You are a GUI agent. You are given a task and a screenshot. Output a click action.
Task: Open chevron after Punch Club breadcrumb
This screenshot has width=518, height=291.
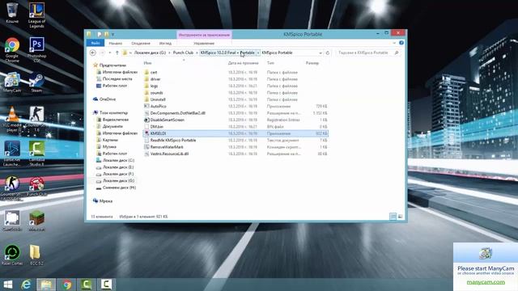[x=197, y=53]
